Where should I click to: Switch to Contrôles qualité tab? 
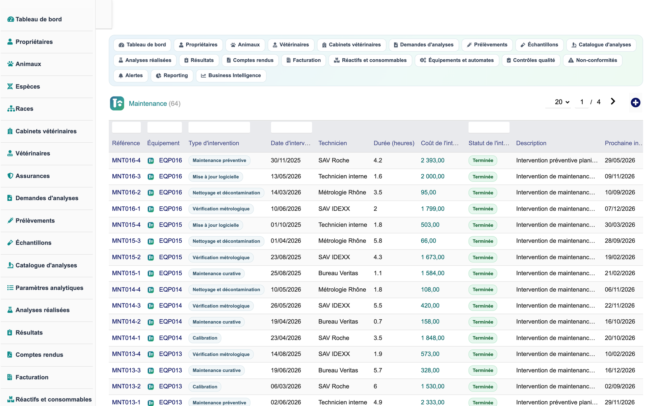coord(531,60)
